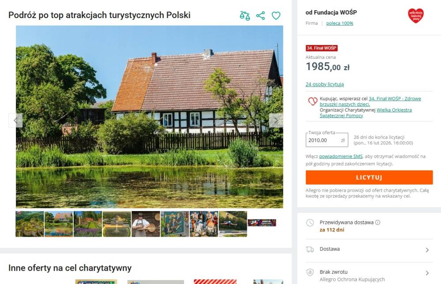The image size is (441, 284).
Task: Expand the Brak zwrotu section chevron
Action: (x=427, y=273)
